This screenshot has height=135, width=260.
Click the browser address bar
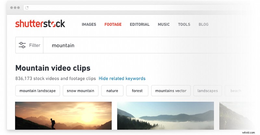click(x=136, y=7)
